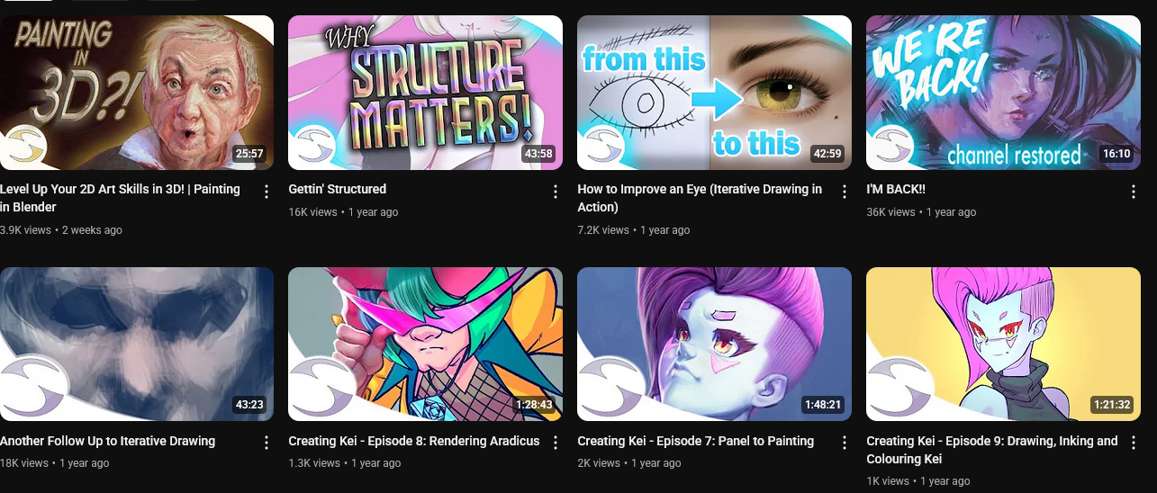Click the 'We're Back! channel restored' thumbnail
Viewport: 1157px width, 493px height.
click(x=1003, y=93)
